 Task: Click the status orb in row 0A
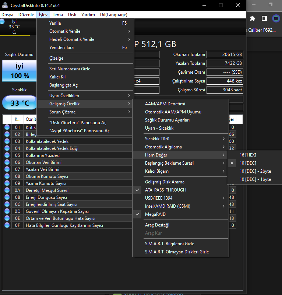tap(7, 190)
